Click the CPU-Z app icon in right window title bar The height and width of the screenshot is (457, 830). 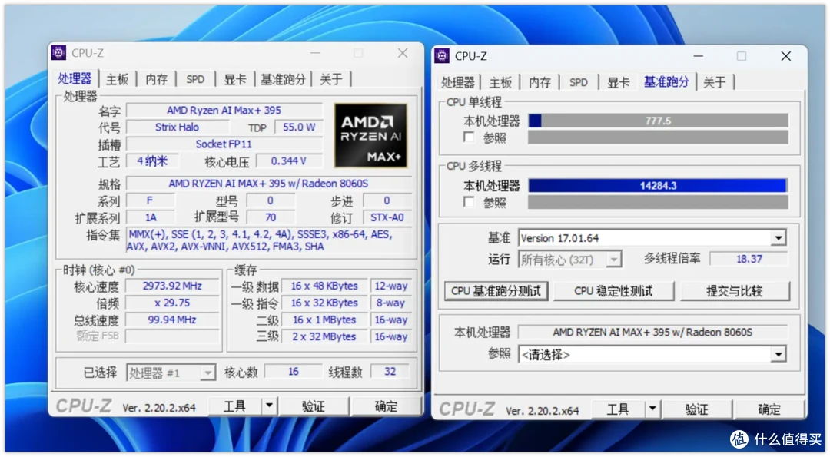pyautogui.click(x=441, y=55)
